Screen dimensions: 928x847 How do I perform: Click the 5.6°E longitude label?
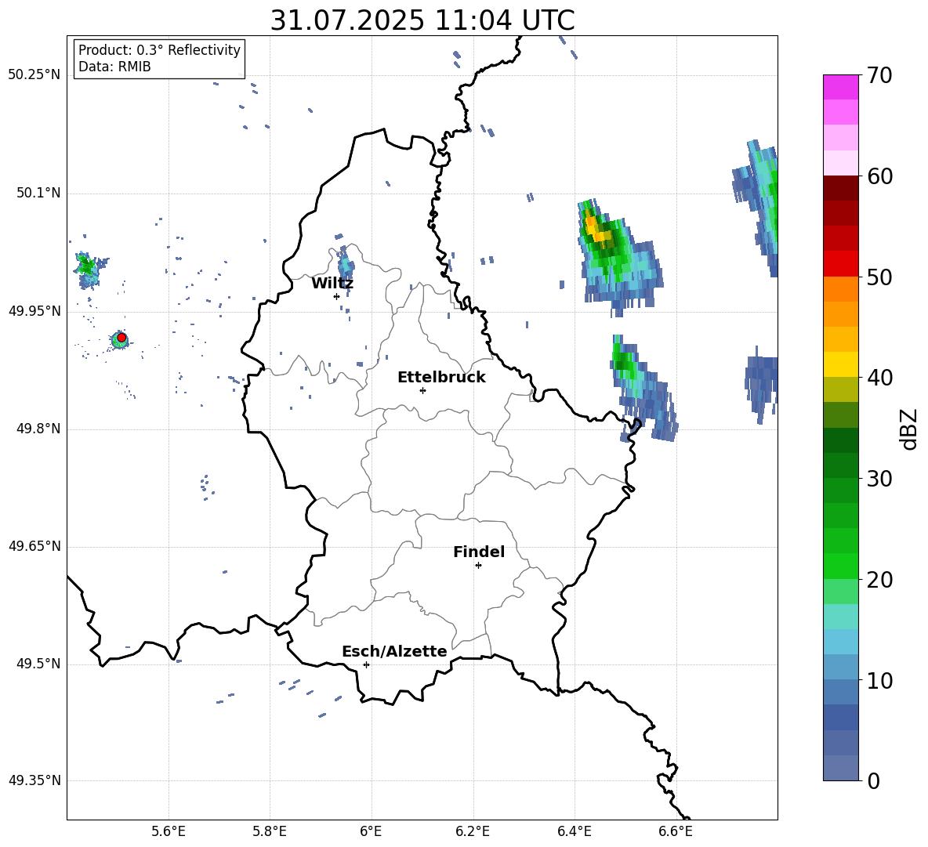point(169,831)
